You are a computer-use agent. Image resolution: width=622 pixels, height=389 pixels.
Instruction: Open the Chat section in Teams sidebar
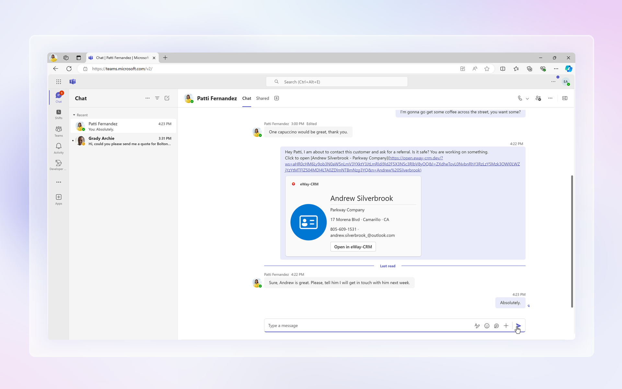point(59,97)
